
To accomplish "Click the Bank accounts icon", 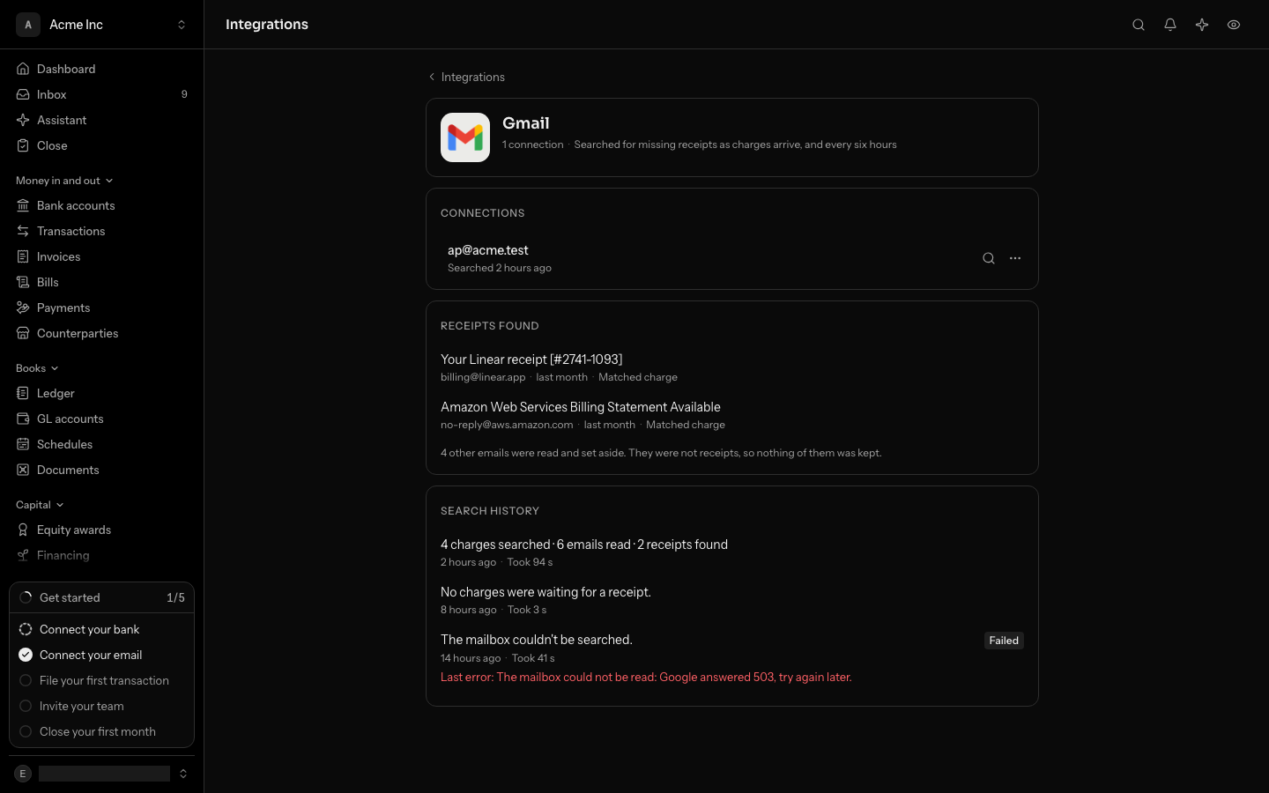I will (x=23, y=205).
